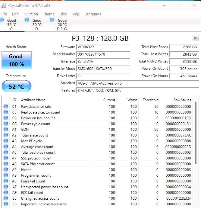Open the Theme menu
The image size is (201, 209).
click(x=49, y=14)
